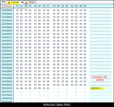114x107 pixels.
Task: Select offset row 0002ff80
Action: [x=7, y=61]
